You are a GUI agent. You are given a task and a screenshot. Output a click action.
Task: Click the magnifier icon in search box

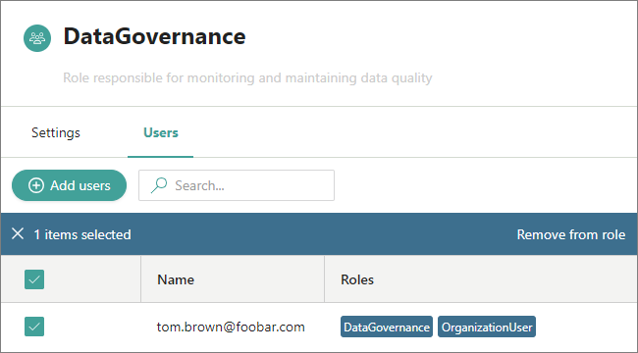point(159,185)
